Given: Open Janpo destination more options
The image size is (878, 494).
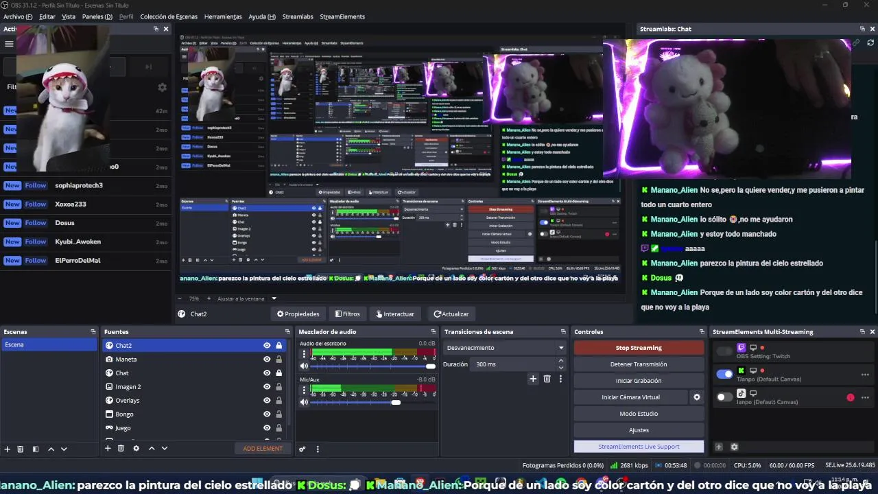Looking at the screenshot, I should point(865,397).
